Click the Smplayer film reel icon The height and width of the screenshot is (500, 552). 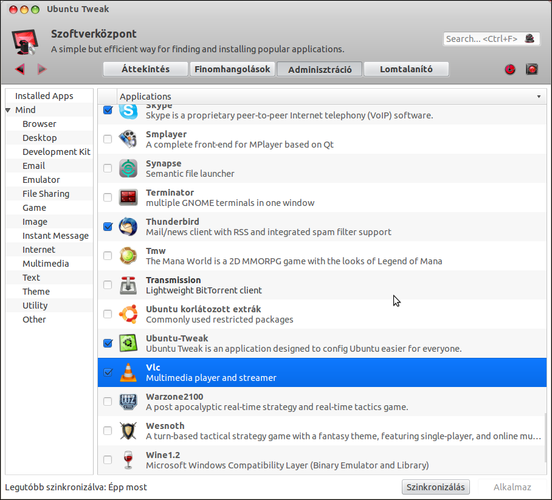[x=128, y=139]
